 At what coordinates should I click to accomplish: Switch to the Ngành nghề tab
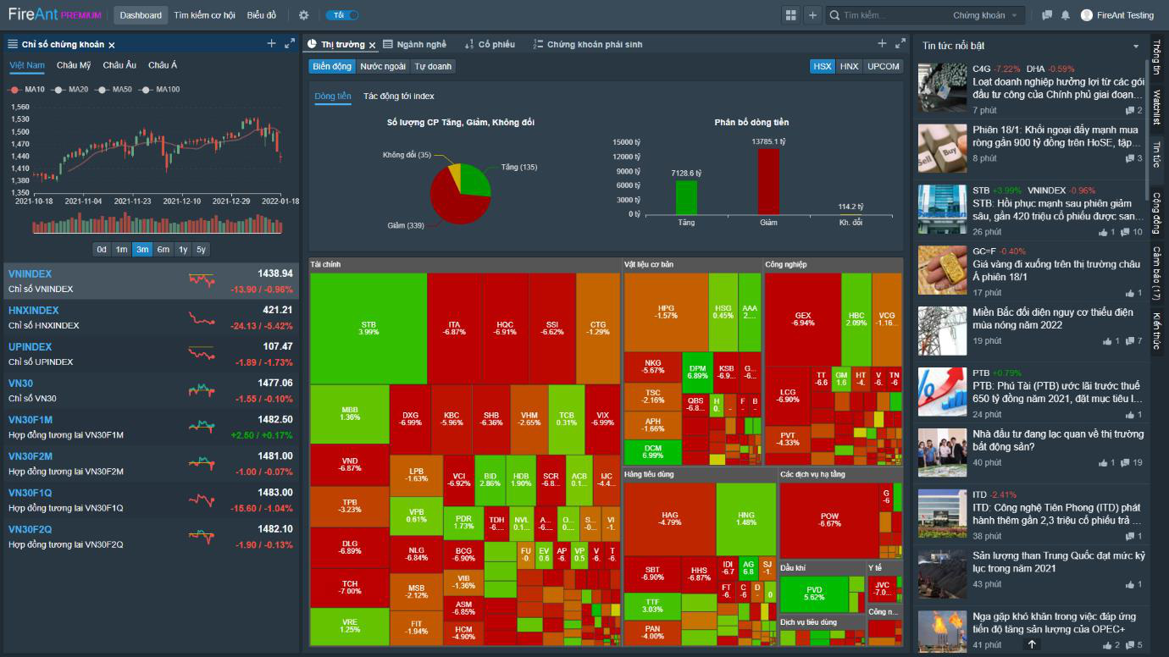pyautogui.click(x=415, y=44)
